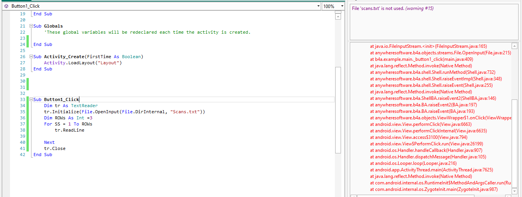Click the 'For SS = 1 To ROWs' line
Screen dimensions: 522x197
68,124
